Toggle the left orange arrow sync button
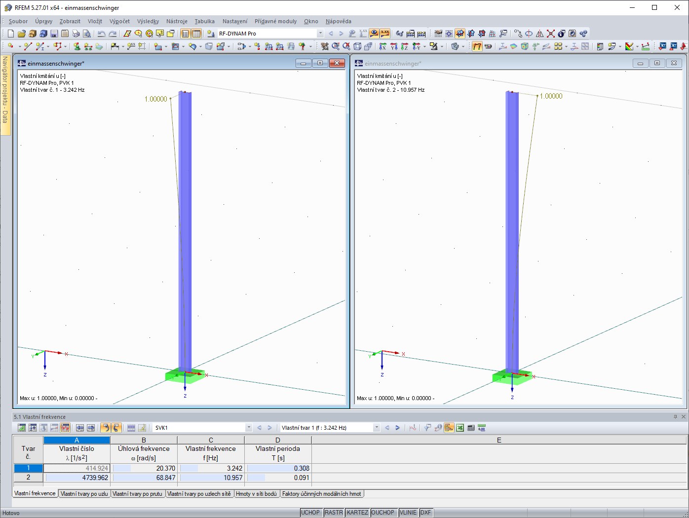 click(106, 428)
